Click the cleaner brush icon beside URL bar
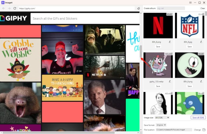Image resolution: width=207 pixels, height=134 pixels. [x=139, y=8]
